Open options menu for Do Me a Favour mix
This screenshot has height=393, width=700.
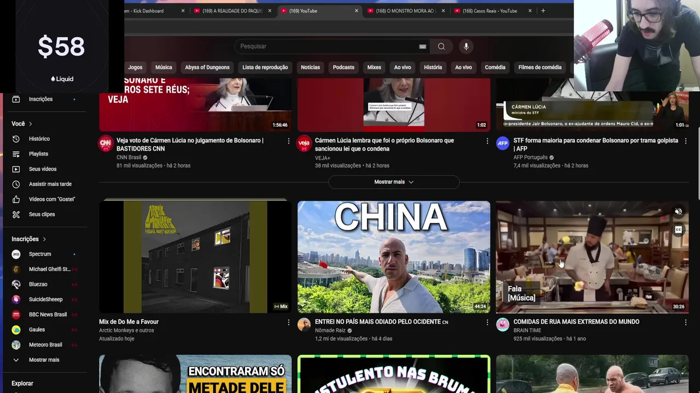point(289,323)
